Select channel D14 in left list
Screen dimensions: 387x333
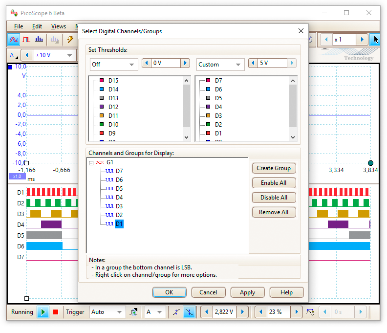[113, 89]
